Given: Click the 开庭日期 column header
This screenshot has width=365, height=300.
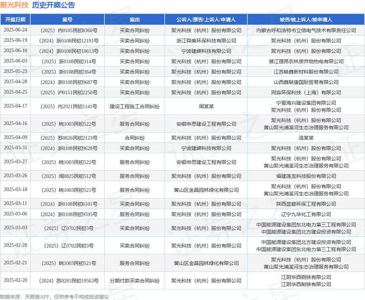Looking at the screenshot, I should point(15,20).
